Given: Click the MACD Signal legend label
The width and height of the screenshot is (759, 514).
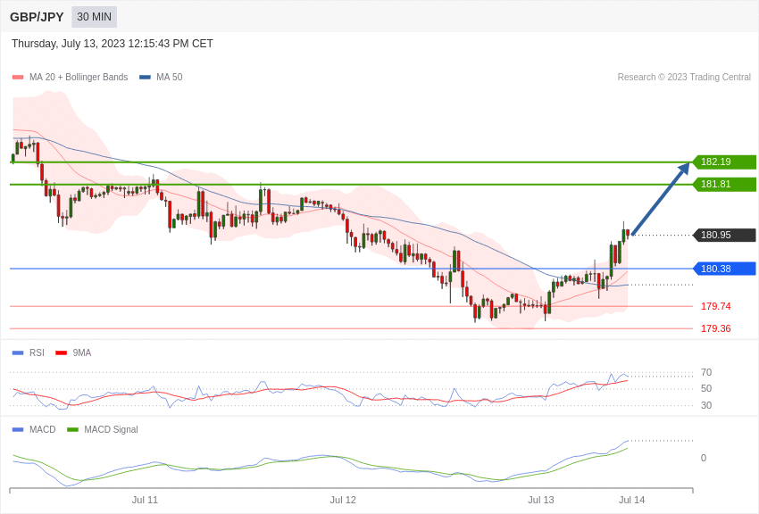Looking at the screenshot, I should [111, 430].
